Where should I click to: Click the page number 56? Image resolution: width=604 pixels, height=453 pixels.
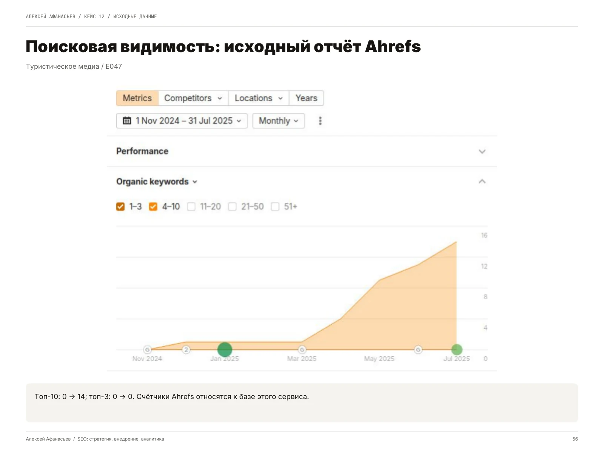[575, 439]
